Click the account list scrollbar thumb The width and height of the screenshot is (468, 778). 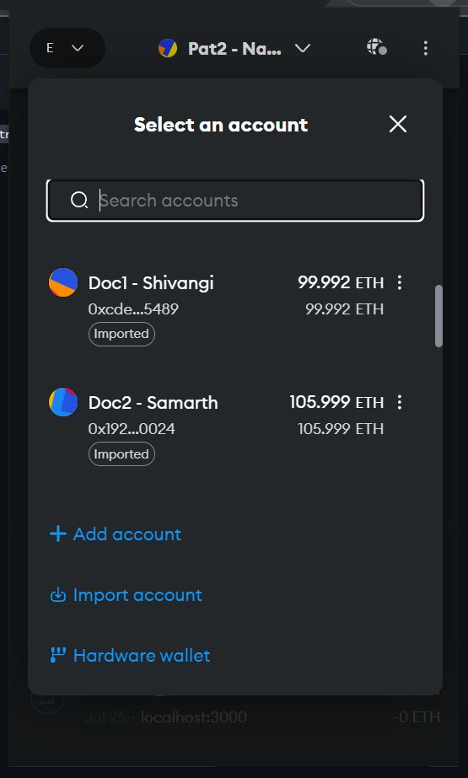tap(438, 315)
